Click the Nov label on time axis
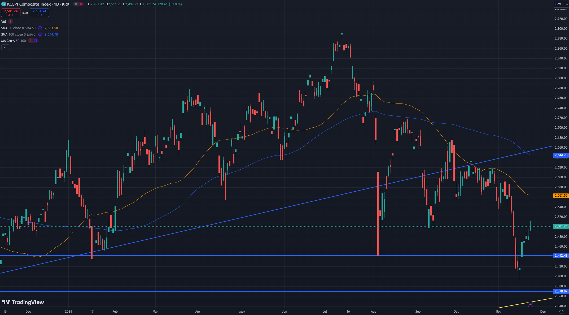Screen dimensions: 569x315 (x=498, y=312)
